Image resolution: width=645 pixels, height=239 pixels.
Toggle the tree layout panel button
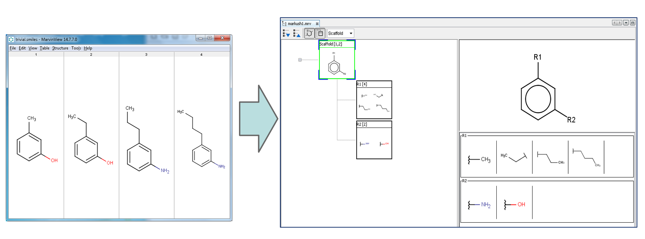pos(320,33)
